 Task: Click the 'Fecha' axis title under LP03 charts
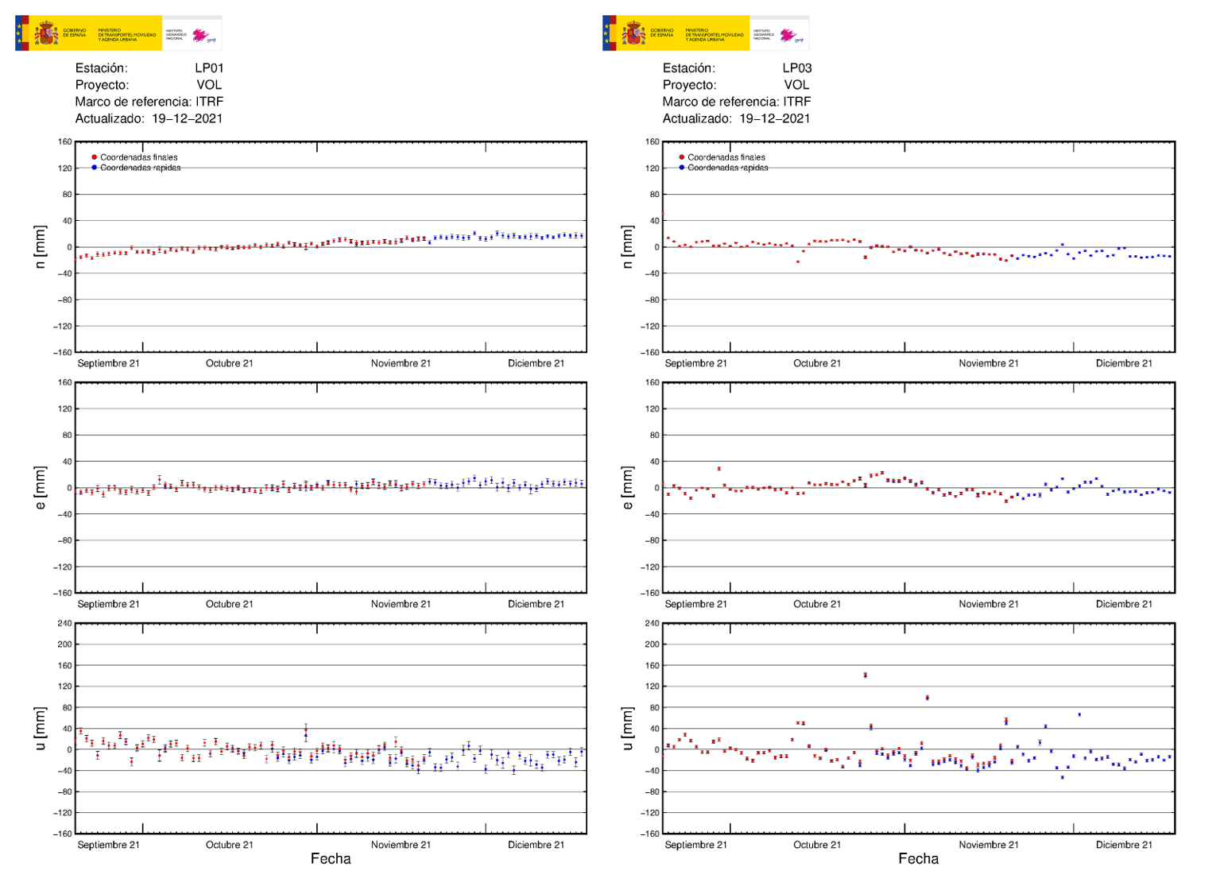(918, 859)
